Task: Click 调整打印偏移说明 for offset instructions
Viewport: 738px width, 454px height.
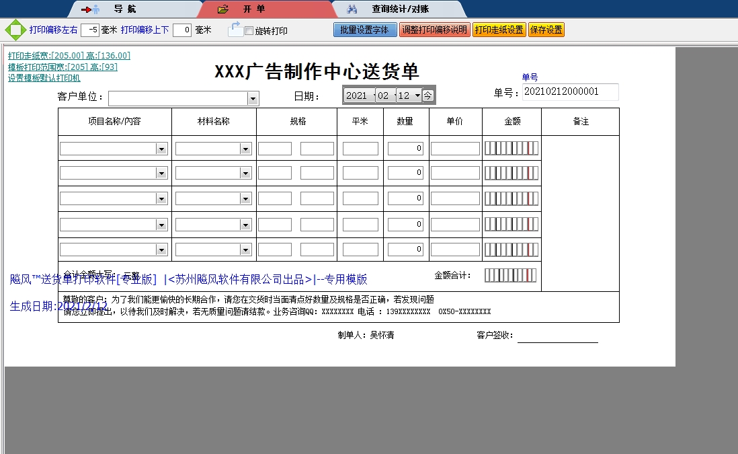Action: point(435,30)
